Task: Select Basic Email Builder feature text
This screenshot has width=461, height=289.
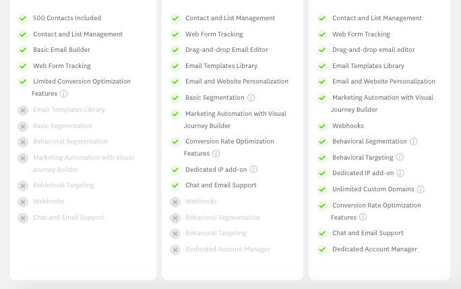Action: [61, 50]
